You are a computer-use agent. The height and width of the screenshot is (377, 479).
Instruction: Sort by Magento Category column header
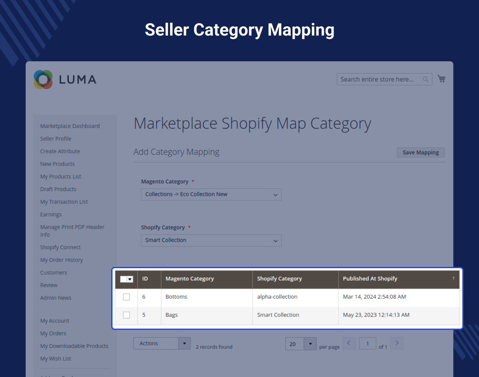[x=207, y=279]
